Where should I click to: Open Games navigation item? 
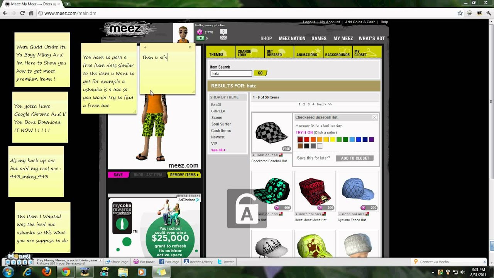coord(319,39)
